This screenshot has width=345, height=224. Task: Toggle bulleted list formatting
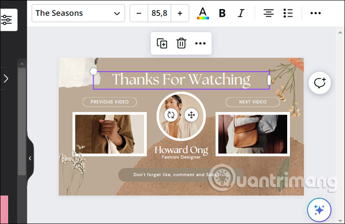288,13
